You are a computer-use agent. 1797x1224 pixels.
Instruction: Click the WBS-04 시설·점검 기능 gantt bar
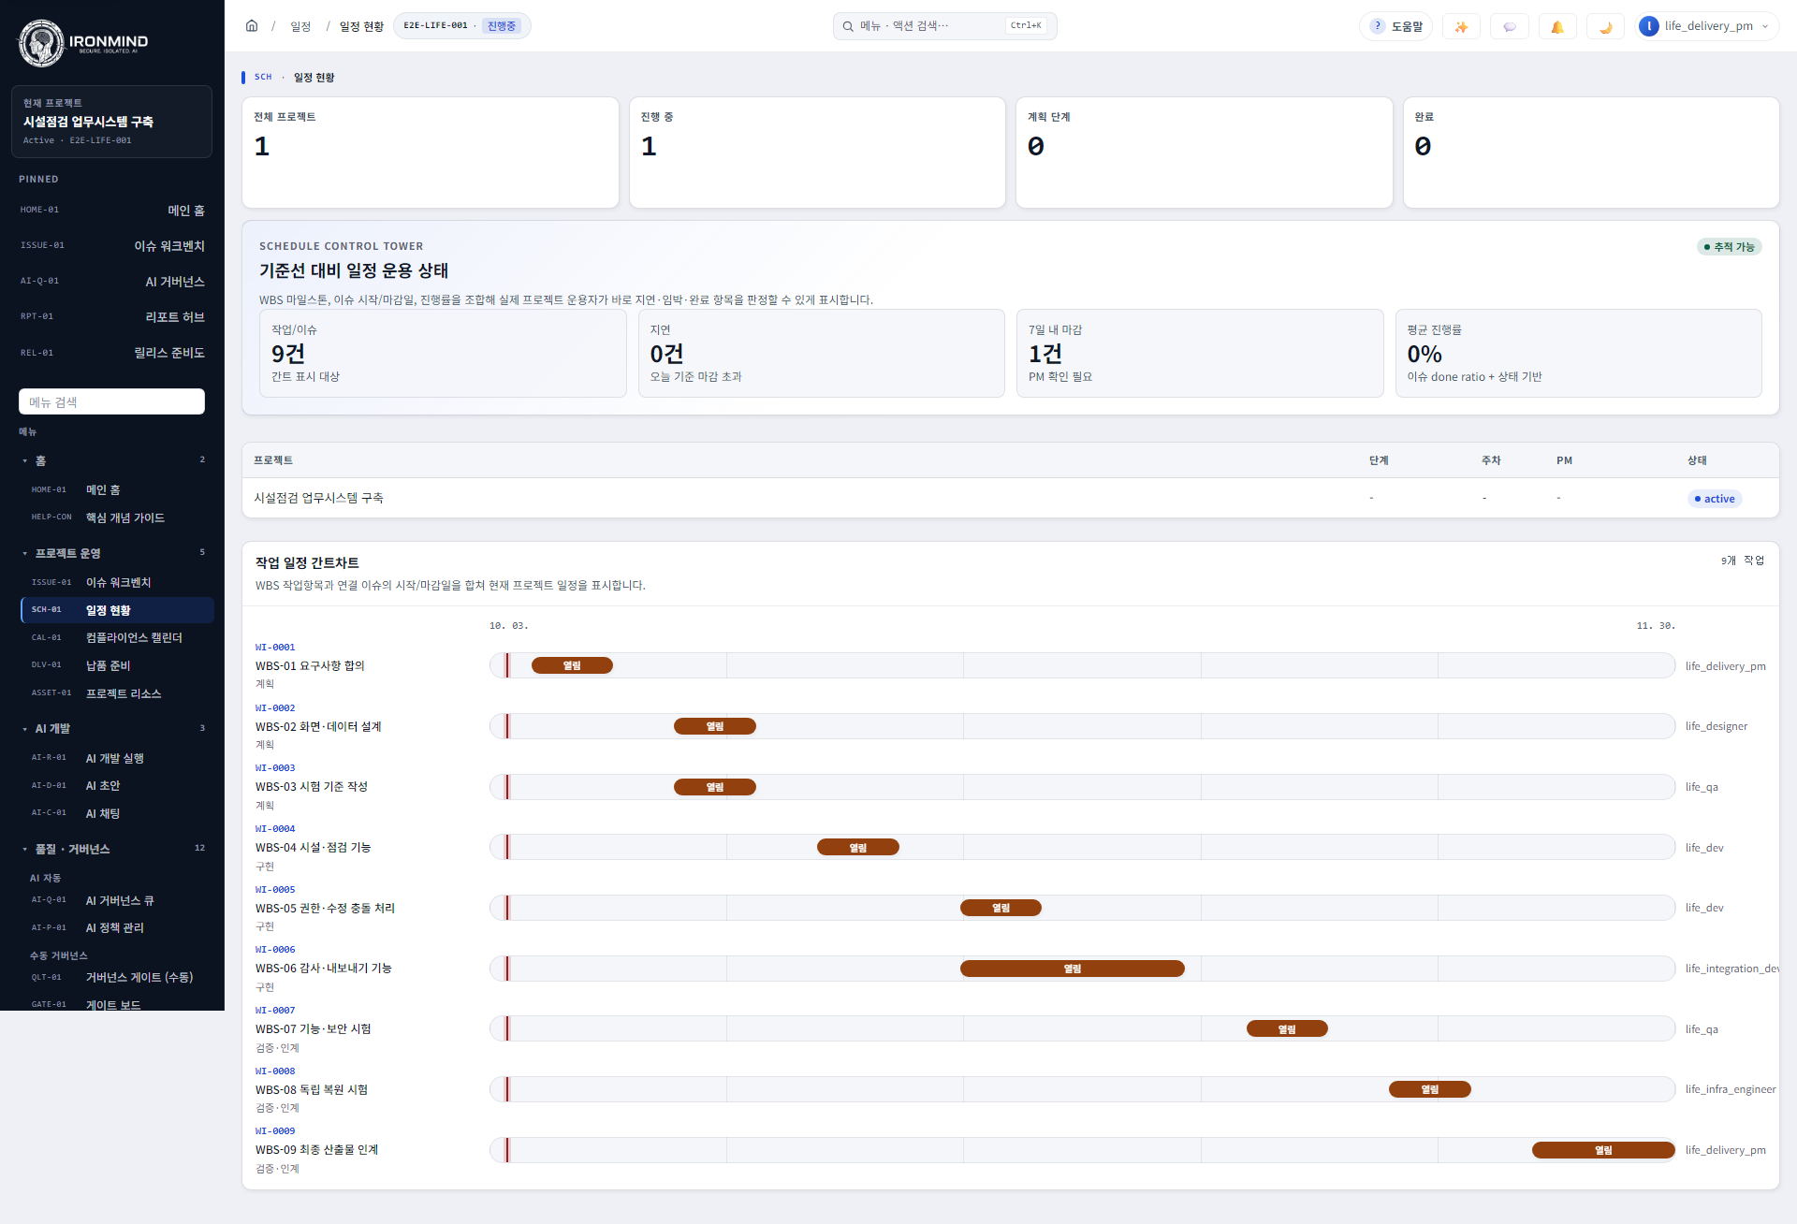[x=857, y=847]
